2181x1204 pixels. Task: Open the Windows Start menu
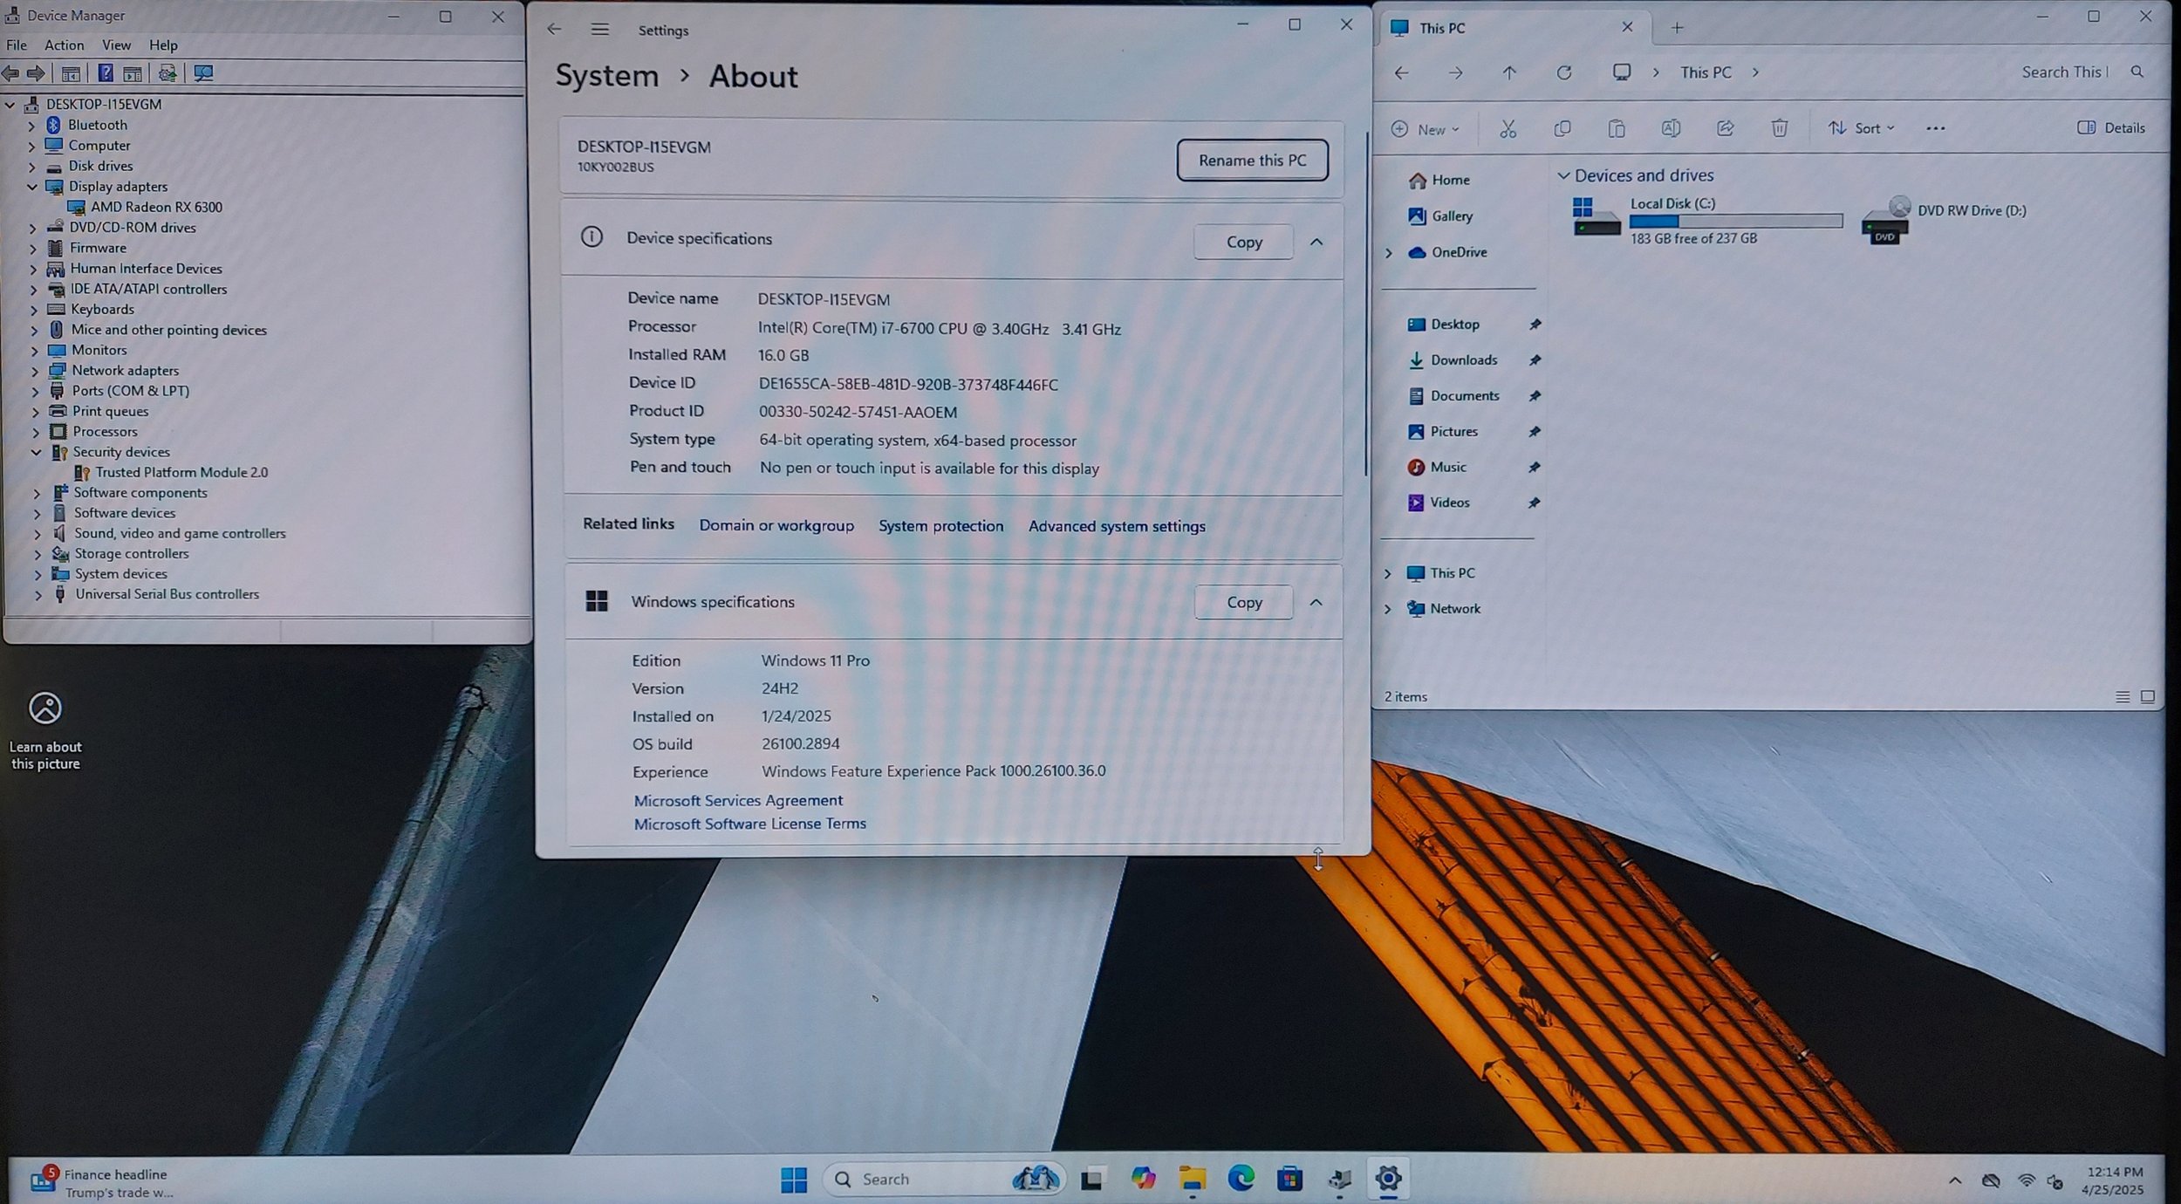click(793, 1180)
